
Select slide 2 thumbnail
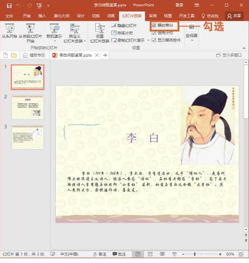[27, 107]
